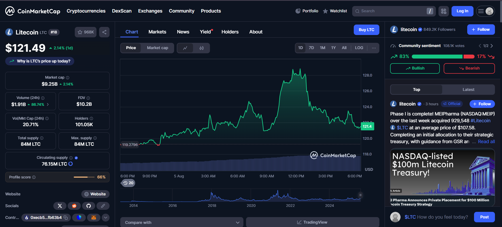Click the FDV info icon
This screenshot has width=502, height=227.
click(x=88, y=98)
